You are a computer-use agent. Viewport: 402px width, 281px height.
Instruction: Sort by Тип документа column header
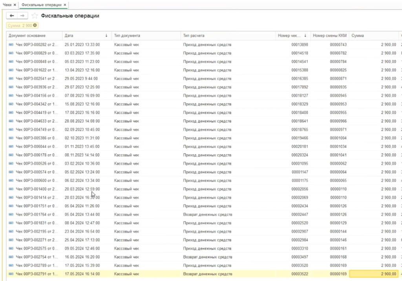click(x=146, y=36)
